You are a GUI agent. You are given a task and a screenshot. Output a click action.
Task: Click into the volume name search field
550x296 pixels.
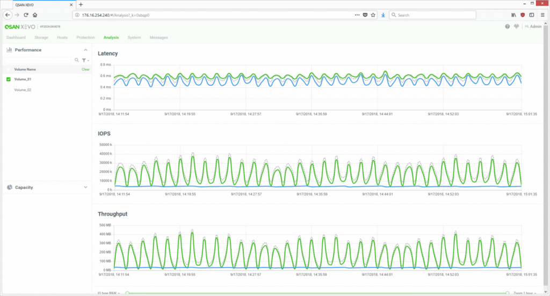click(38, 60)
